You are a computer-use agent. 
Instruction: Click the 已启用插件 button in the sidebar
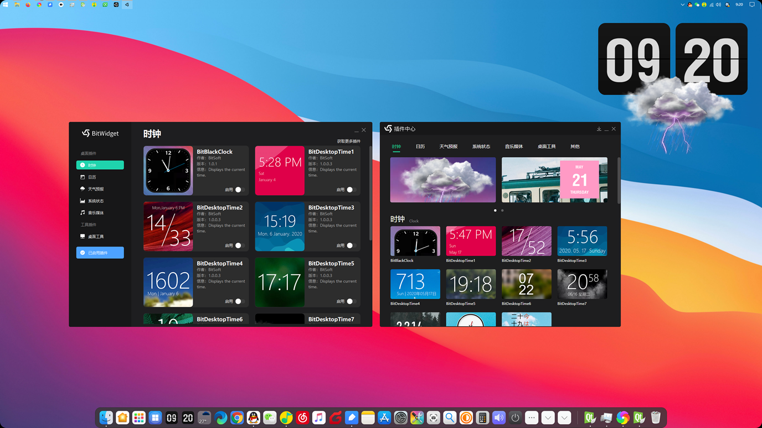(100, 252)
